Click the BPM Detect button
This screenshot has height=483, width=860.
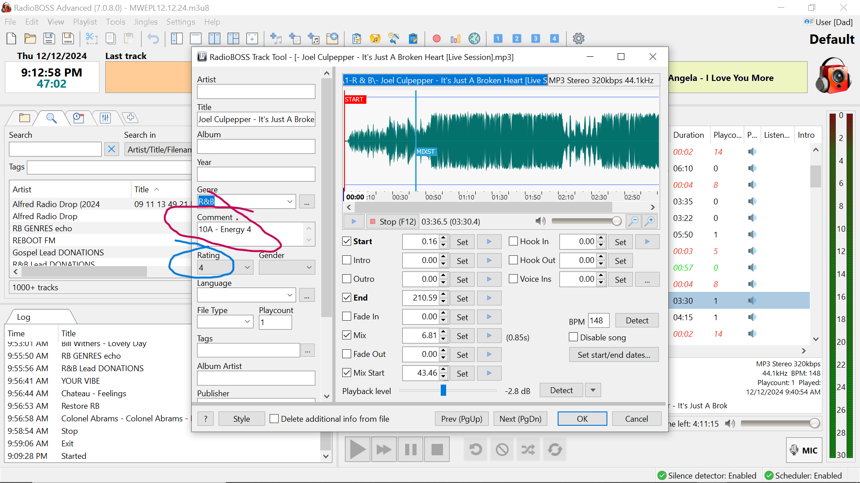[x=636, y=320]
